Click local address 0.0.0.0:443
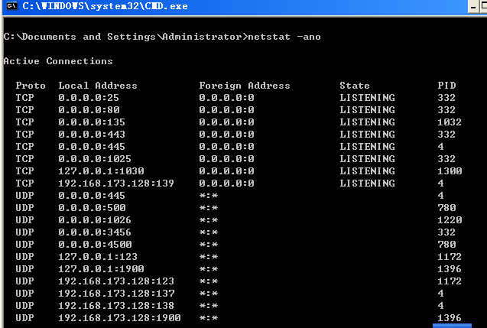The image size is (487, 328). [x=92, y=135]
